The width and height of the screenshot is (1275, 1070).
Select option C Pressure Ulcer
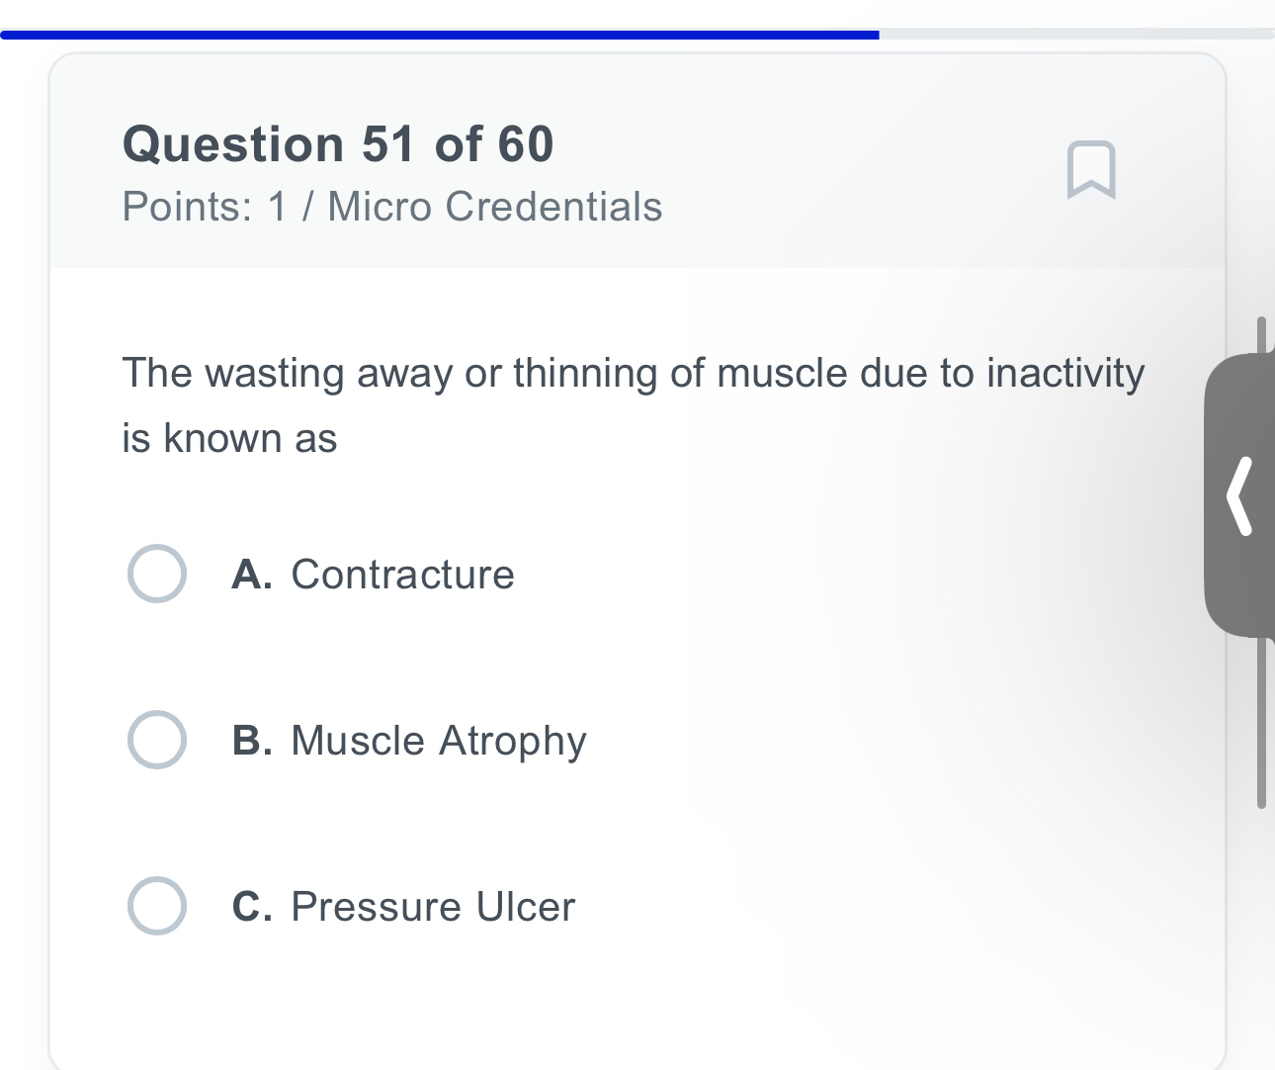(x=156, y=906)
